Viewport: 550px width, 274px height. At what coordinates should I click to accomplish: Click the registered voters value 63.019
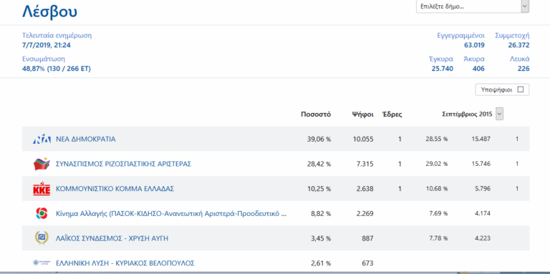(474, 45)
